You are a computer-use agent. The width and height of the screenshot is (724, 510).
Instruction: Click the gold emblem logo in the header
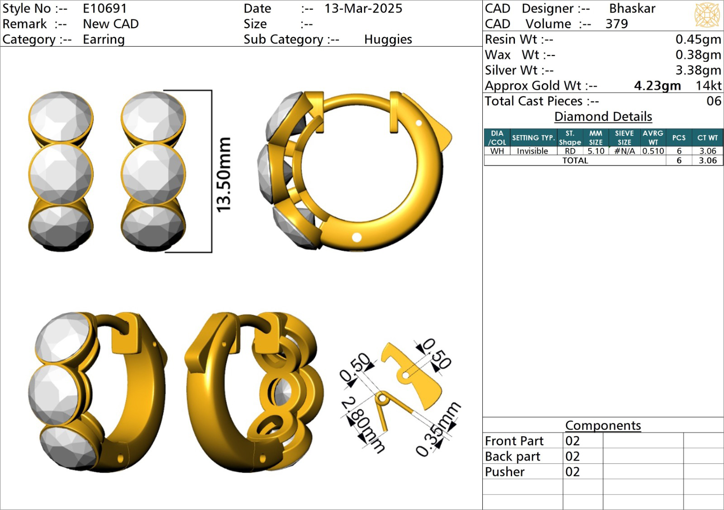tap(707, 15)
